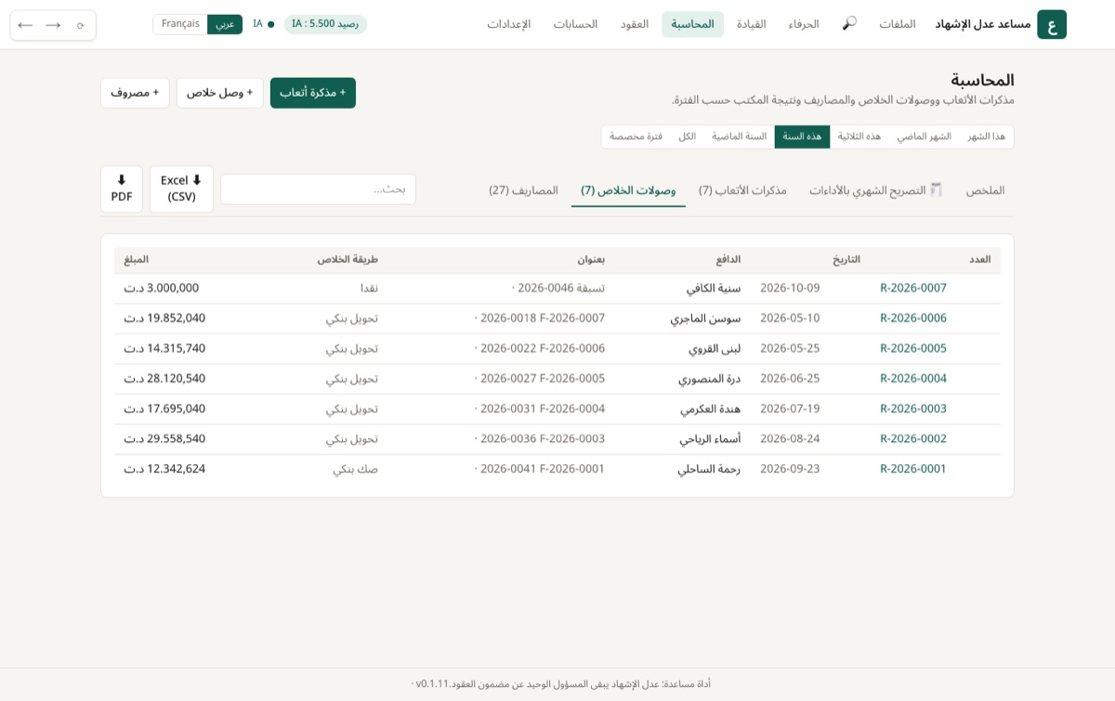Open الإعدادات in top navigation

pos(509,24)
